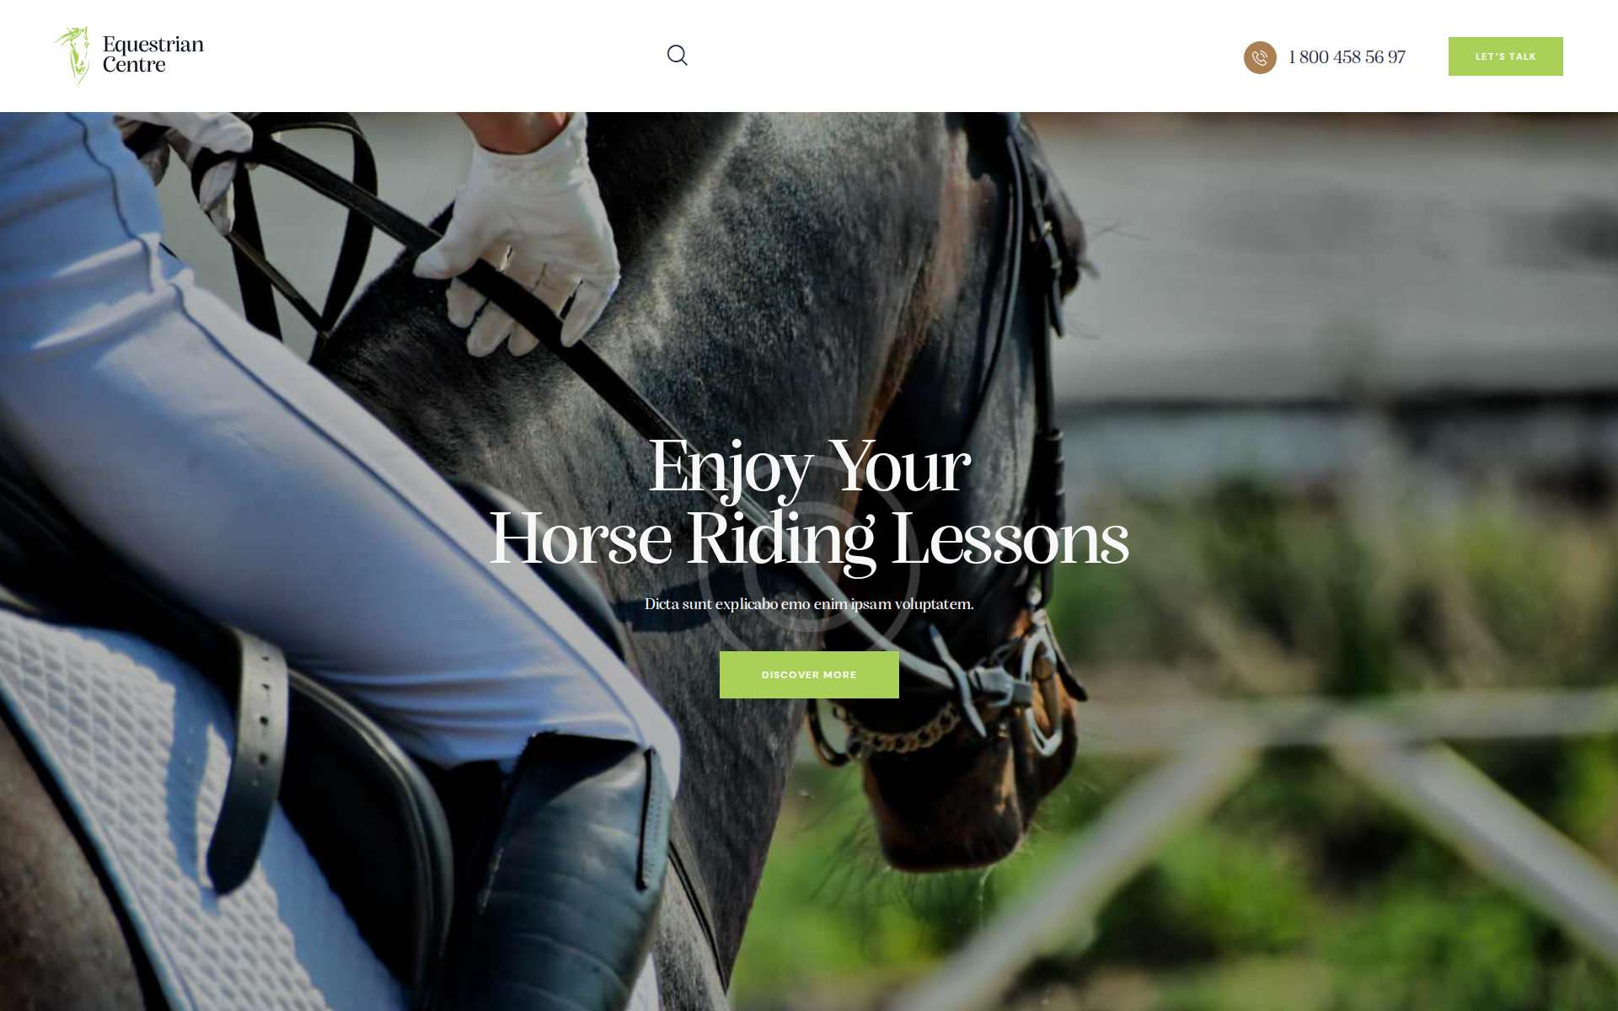This screenshot has width=1618, height=1011.
Task: Click the Equestrian Centre logo text
Action: (x=153, y=55)
